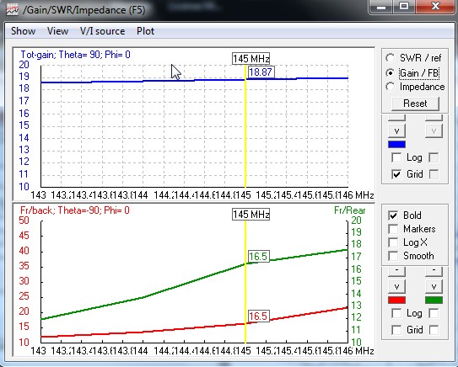
Task: Uncheck the Grid checkbox for gain plot
Action: coord(396,174)
